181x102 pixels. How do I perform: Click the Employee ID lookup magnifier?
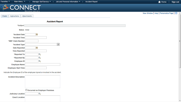[x=40, y=61]
